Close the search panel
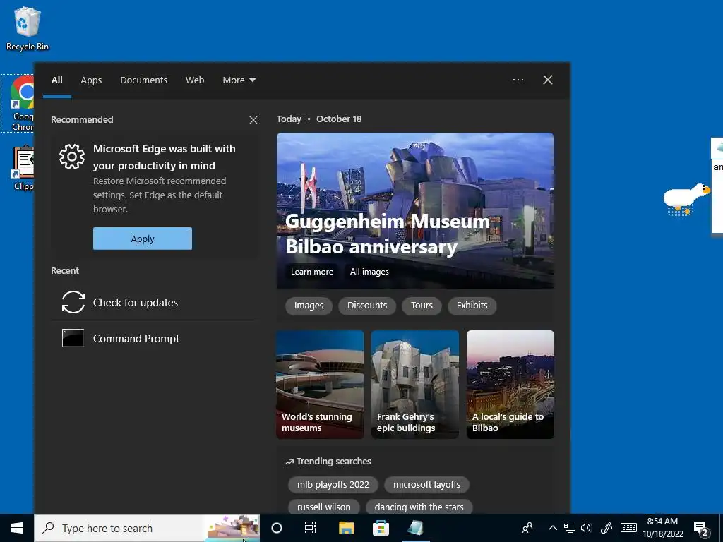 (548, 80)
